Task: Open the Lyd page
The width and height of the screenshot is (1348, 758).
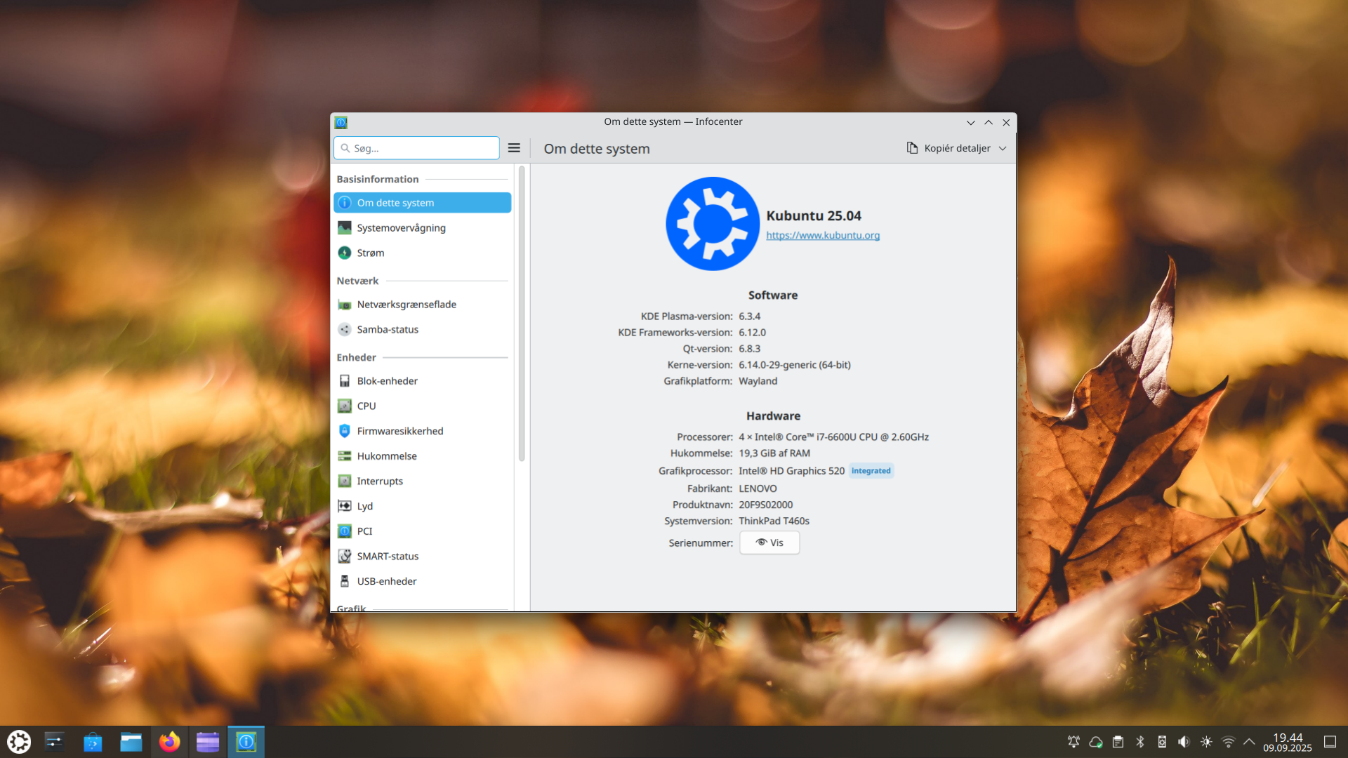Action: coord(422,506)
